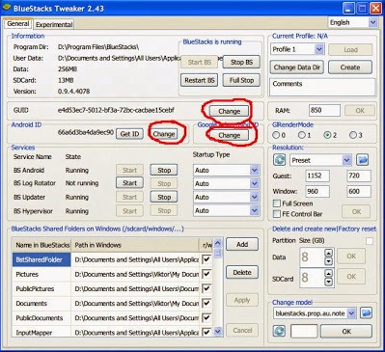Click the folder icon beside Preset dropdown
Image resolution: width=385 pixels, height=352 pixels.
point(362,160)
